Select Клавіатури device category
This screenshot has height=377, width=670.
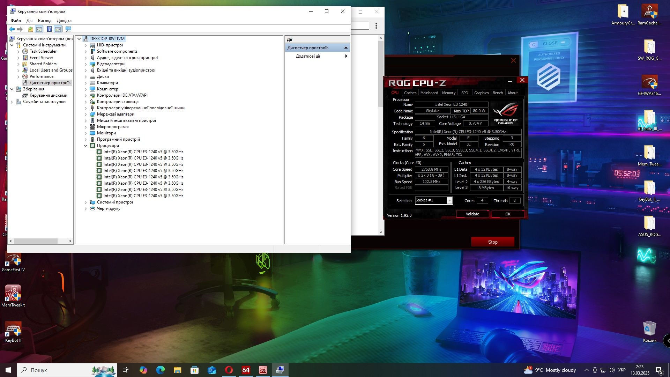click(107, 83)
